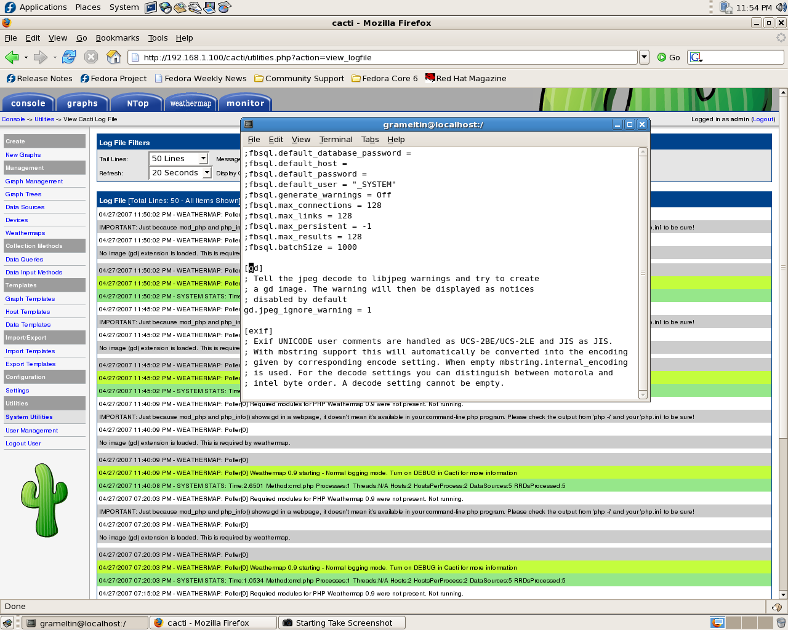Open Community Support bookmark folder
This screenshot has width=788, height=630.
coord(299,78)
